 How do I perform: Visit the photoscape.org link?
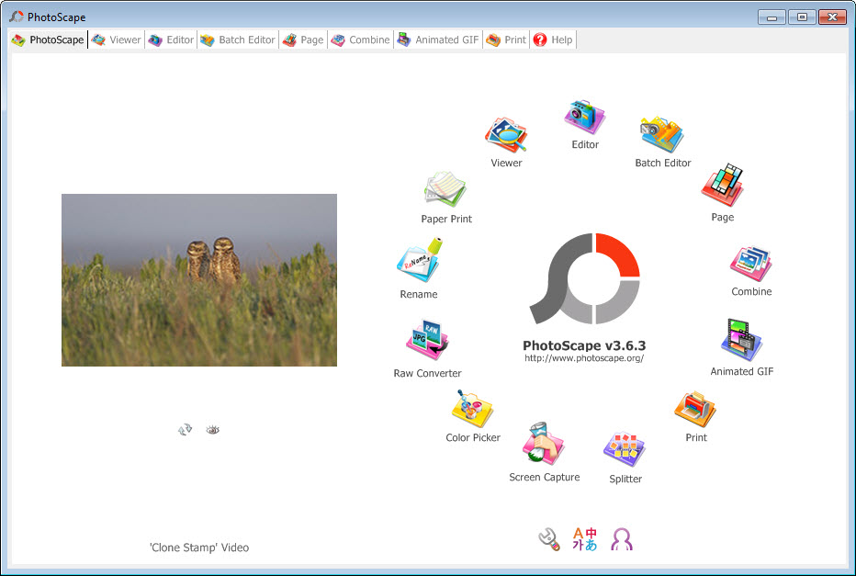coord(584,358)
